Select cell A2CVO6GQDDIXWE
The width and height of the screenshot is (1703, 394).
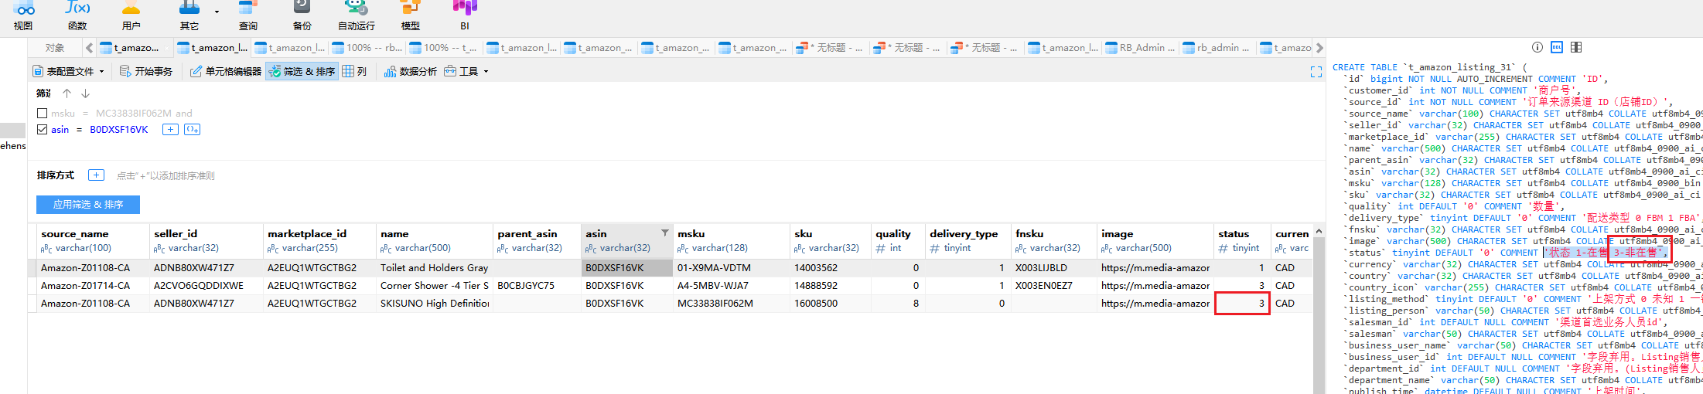tap(206, 286)
